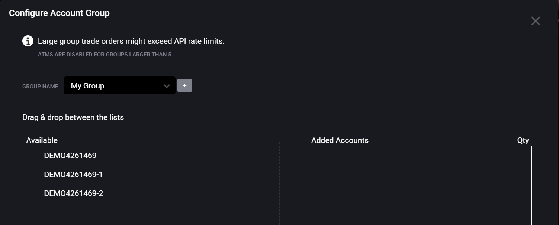Screen dimensions: 559x225
Task: Click the plus button to add group
Action: coord(184,85)
